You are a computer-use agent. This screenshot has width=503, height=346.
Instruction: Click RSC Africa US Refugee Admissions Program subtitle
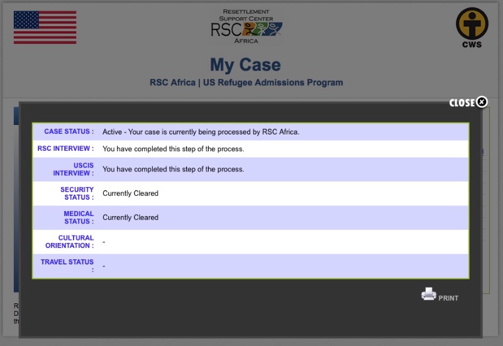(246, 83)
